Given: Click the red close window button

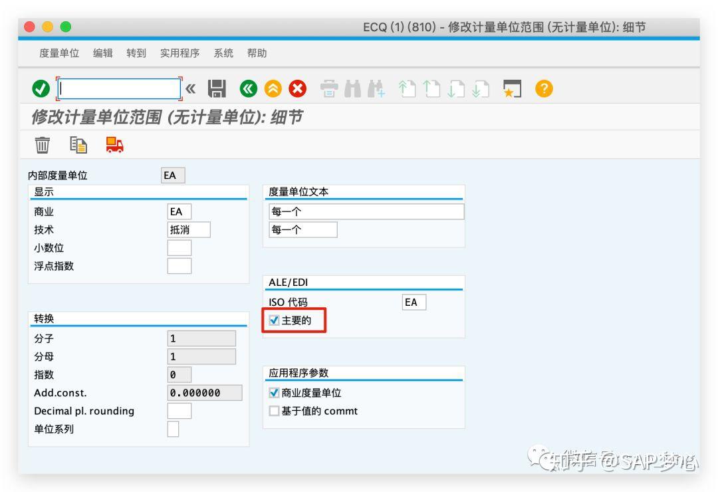Looking at the screenshot, I should coord(29,27).
